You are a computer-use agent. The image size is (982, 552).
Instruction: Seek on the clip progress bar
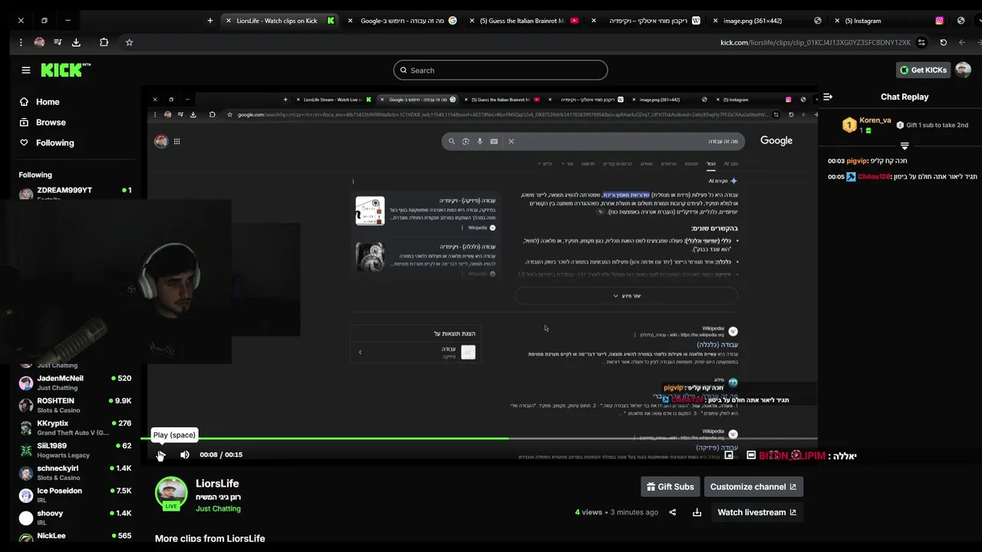pos(479,439)
